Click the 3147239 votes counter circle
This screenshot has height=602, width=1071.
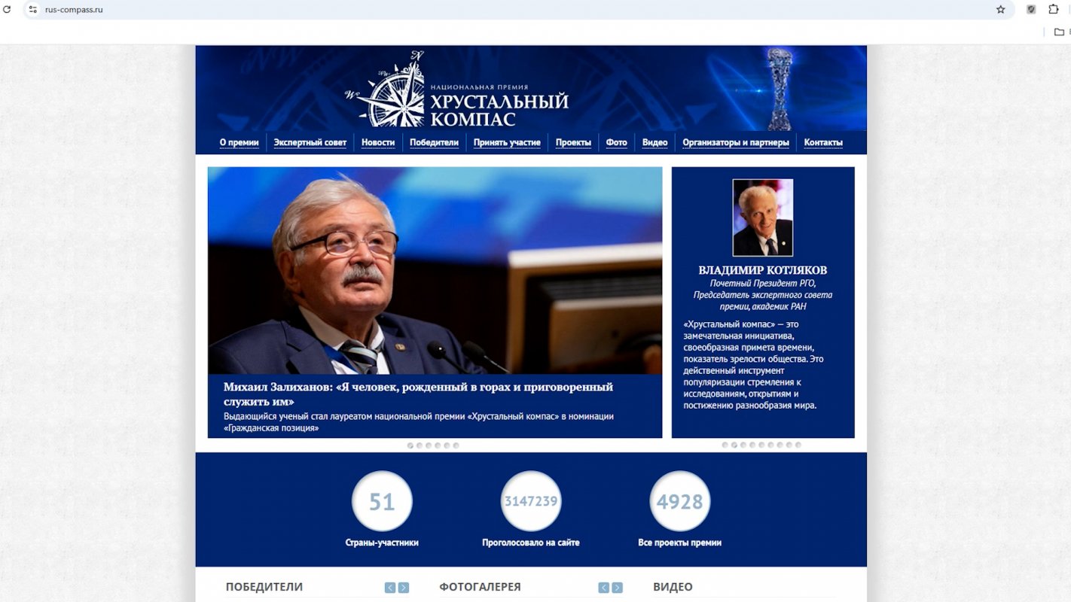pos(531,501)
